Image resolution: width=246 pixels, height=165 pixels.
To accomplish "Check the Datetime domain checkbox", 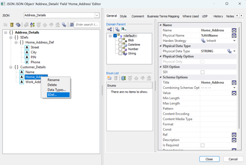I will click(120, 44).
